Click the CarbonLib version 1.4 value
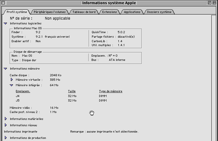This screenshot has width=218, height=141. point(120,41)
